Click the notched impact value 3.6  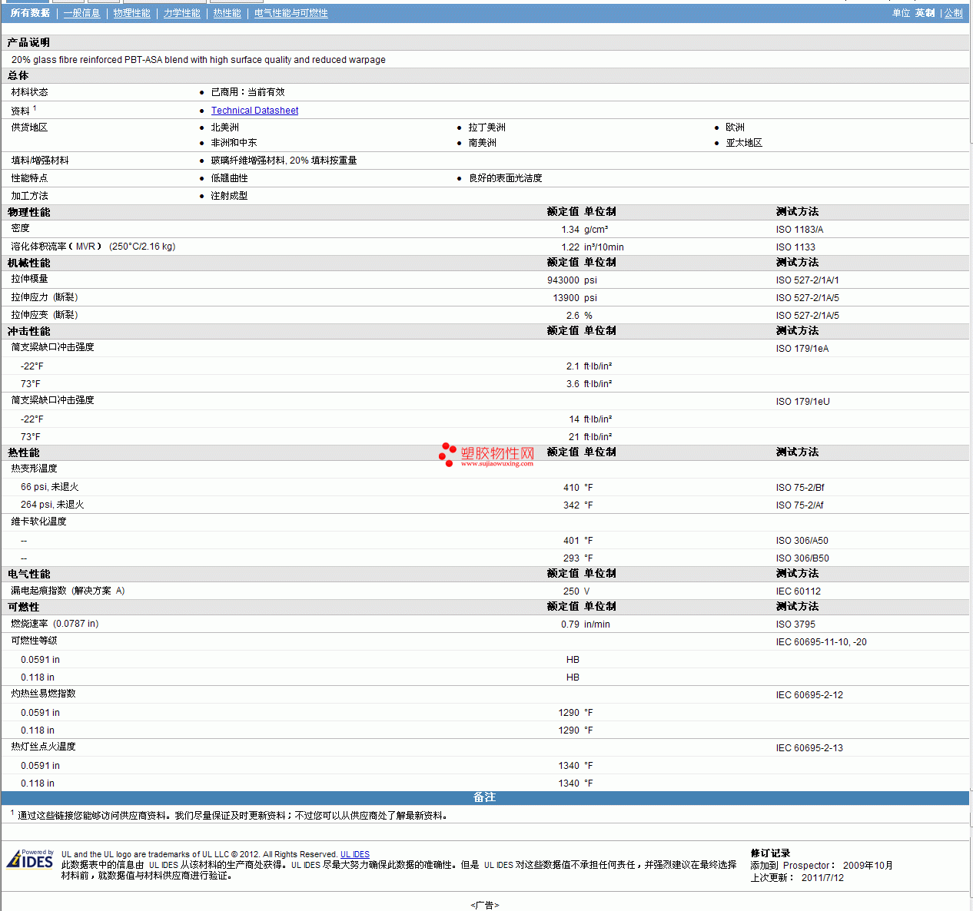coord(573,384)
